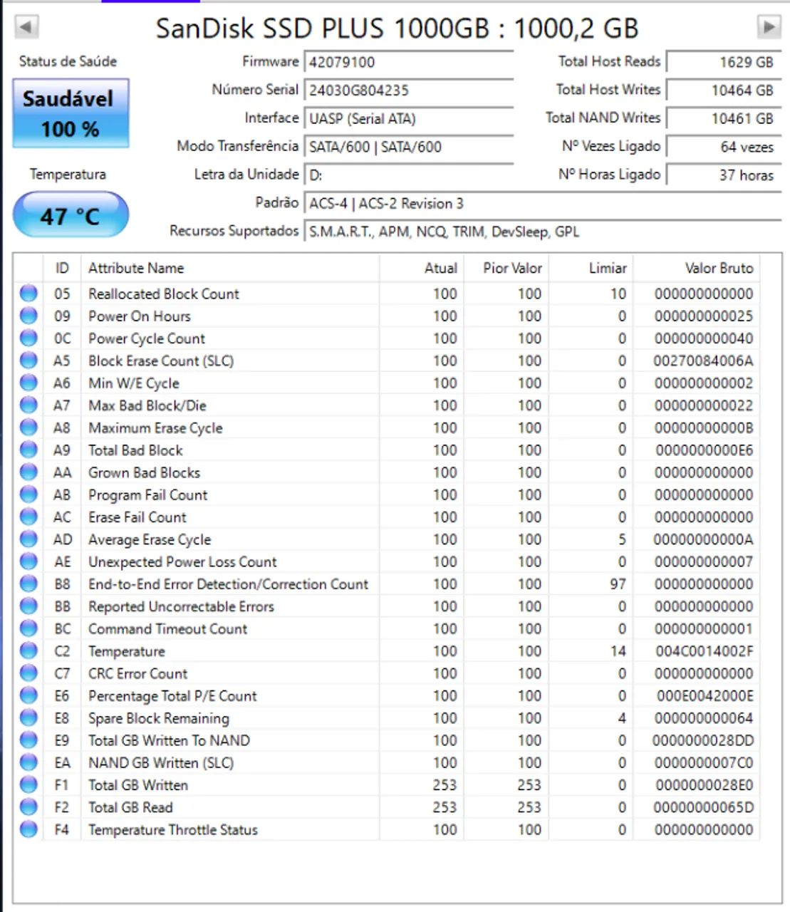Click status icon for Power Cycle Count
The height and width of the screenshot is (912, 790).
[28, 338]
